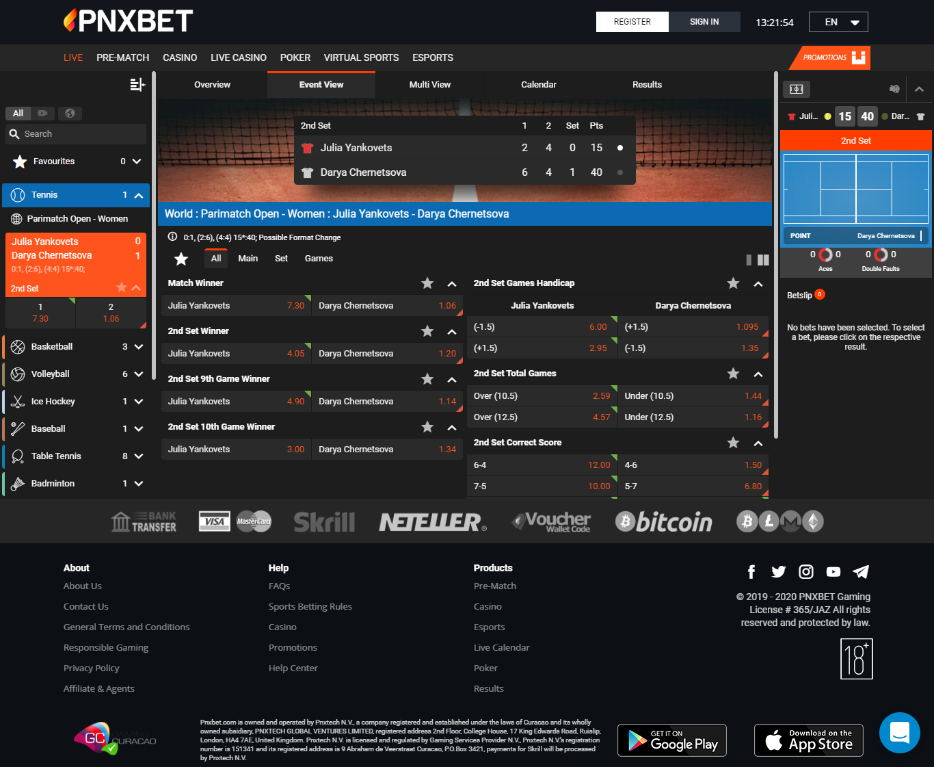934x767 pixels.
Task: Click the Basketball sport icon
Action: click(18, 347)
